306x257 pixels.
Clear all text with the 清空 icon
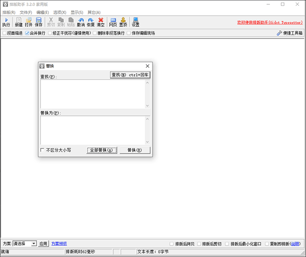(x=101, y=22)
